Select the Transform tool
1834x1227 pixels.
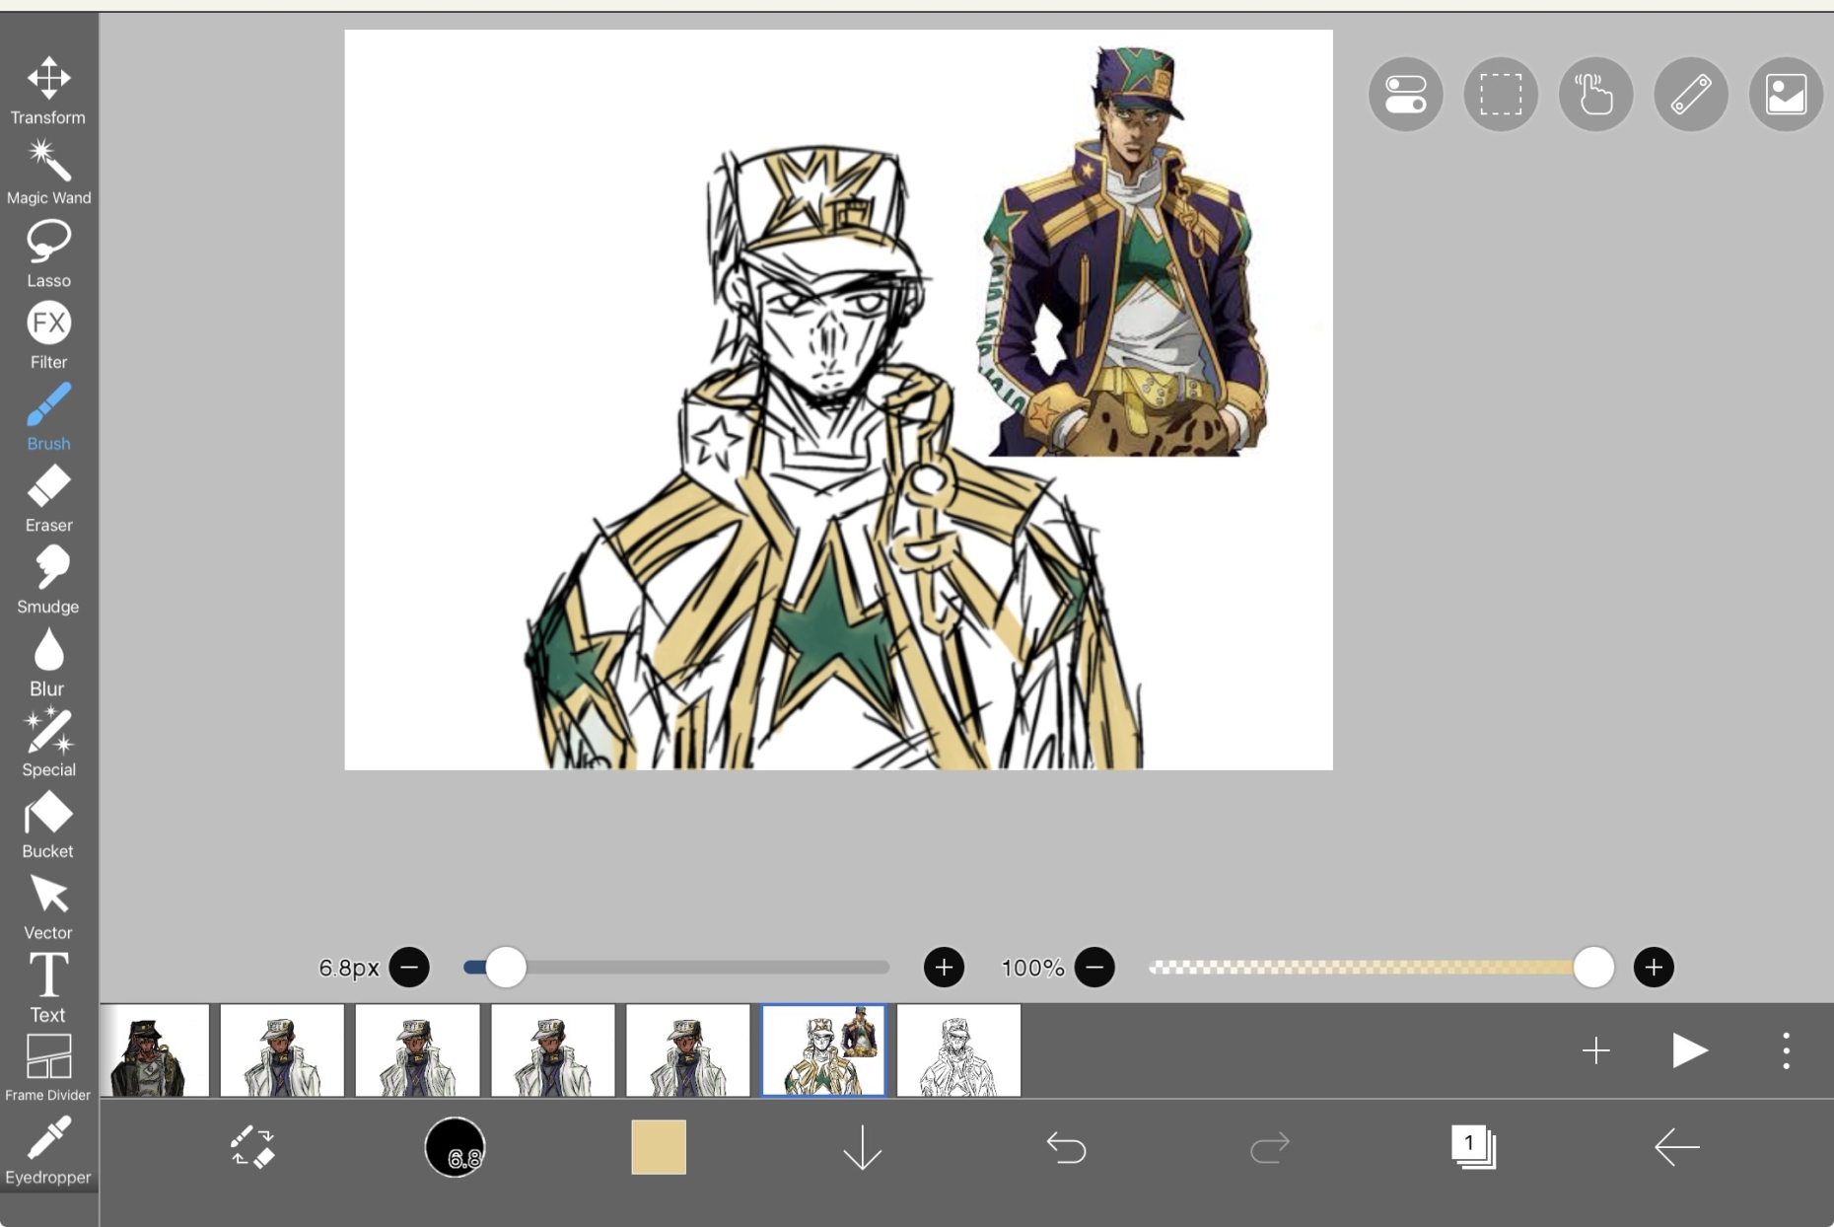coord(47,91)
